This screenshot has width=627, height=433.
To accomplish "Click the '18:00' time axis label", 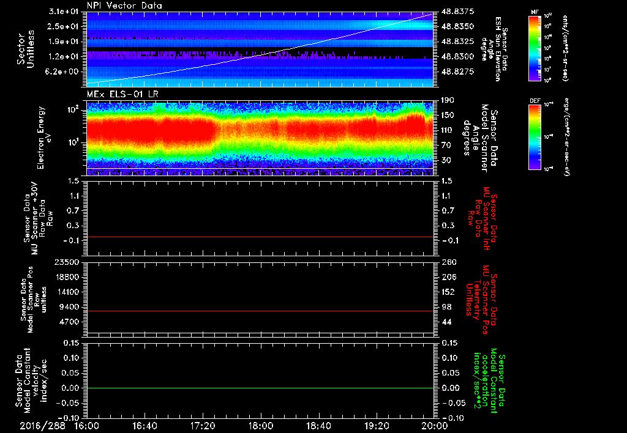I will 261,426.
